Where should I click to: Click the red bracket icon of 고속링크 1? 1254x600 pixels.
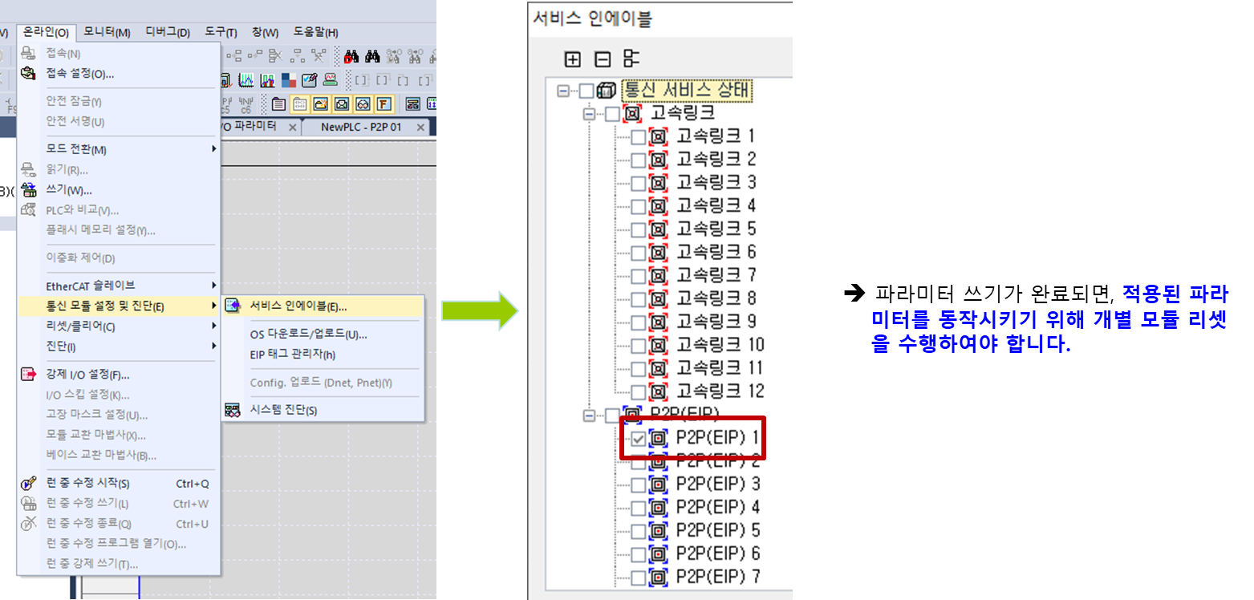pos(658,136)
